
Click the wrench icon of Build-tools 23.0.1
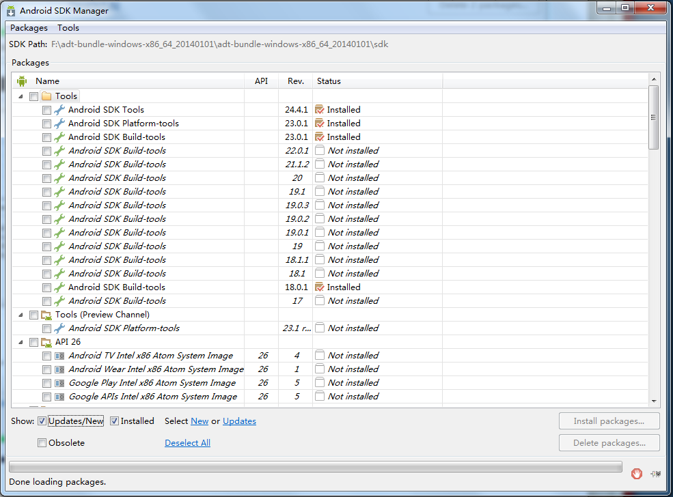(x=59, y=137)
